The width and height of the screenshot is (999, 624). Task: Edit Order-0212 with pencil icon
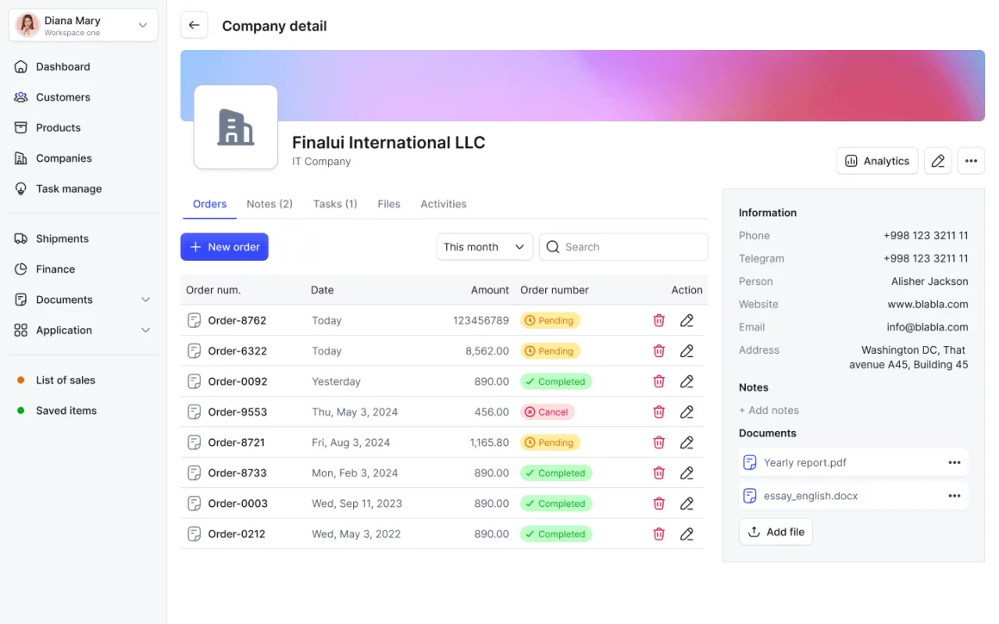[686, 534]
